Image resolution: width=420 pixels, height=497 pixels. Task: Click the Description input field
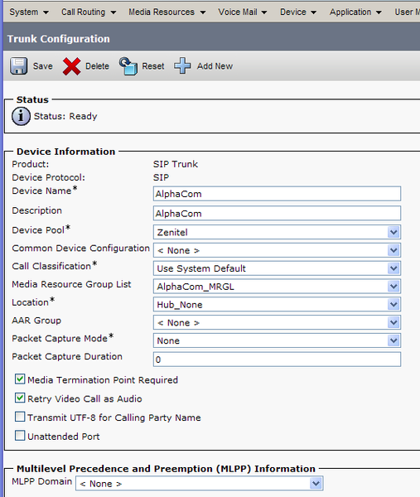pos(277,214)
